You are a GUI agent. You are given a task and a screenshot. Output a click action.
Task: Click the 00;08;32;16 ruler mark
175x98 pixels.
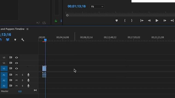[86, 37]
